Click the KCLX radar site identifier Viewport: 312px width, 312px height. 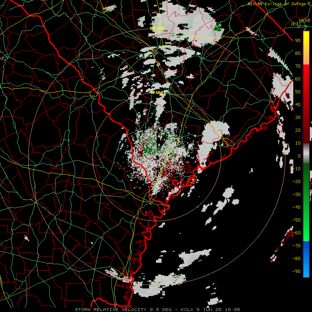coord(187,310)
